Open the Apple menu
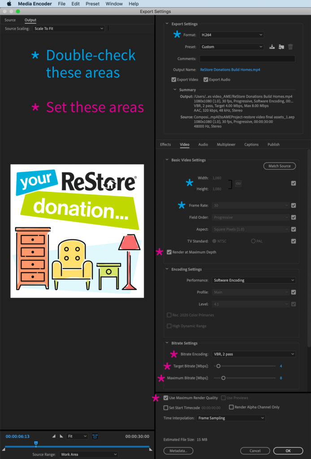The width and height of the screenshot is (311, 459). [x=9, y=4]
